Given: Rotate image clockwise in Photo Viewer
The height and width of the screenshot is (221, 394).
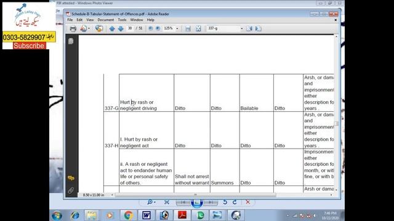Looking at the screenshot, I should point(235,202).
